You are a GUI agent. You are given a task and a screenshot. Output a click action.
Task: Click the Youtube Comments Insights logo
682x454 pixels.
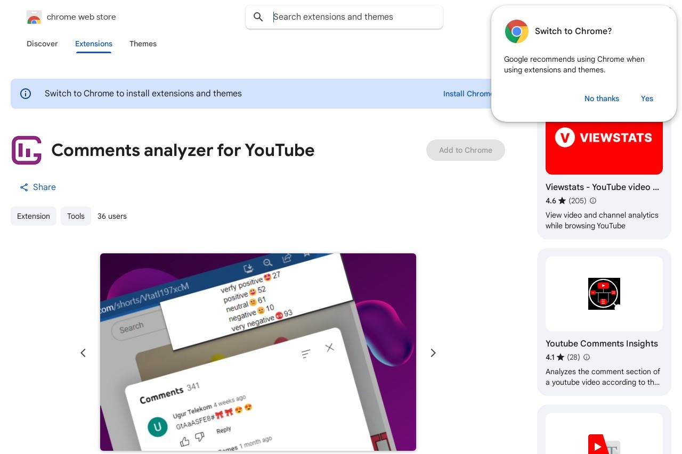pyautogui.click(x=604, y=294)
